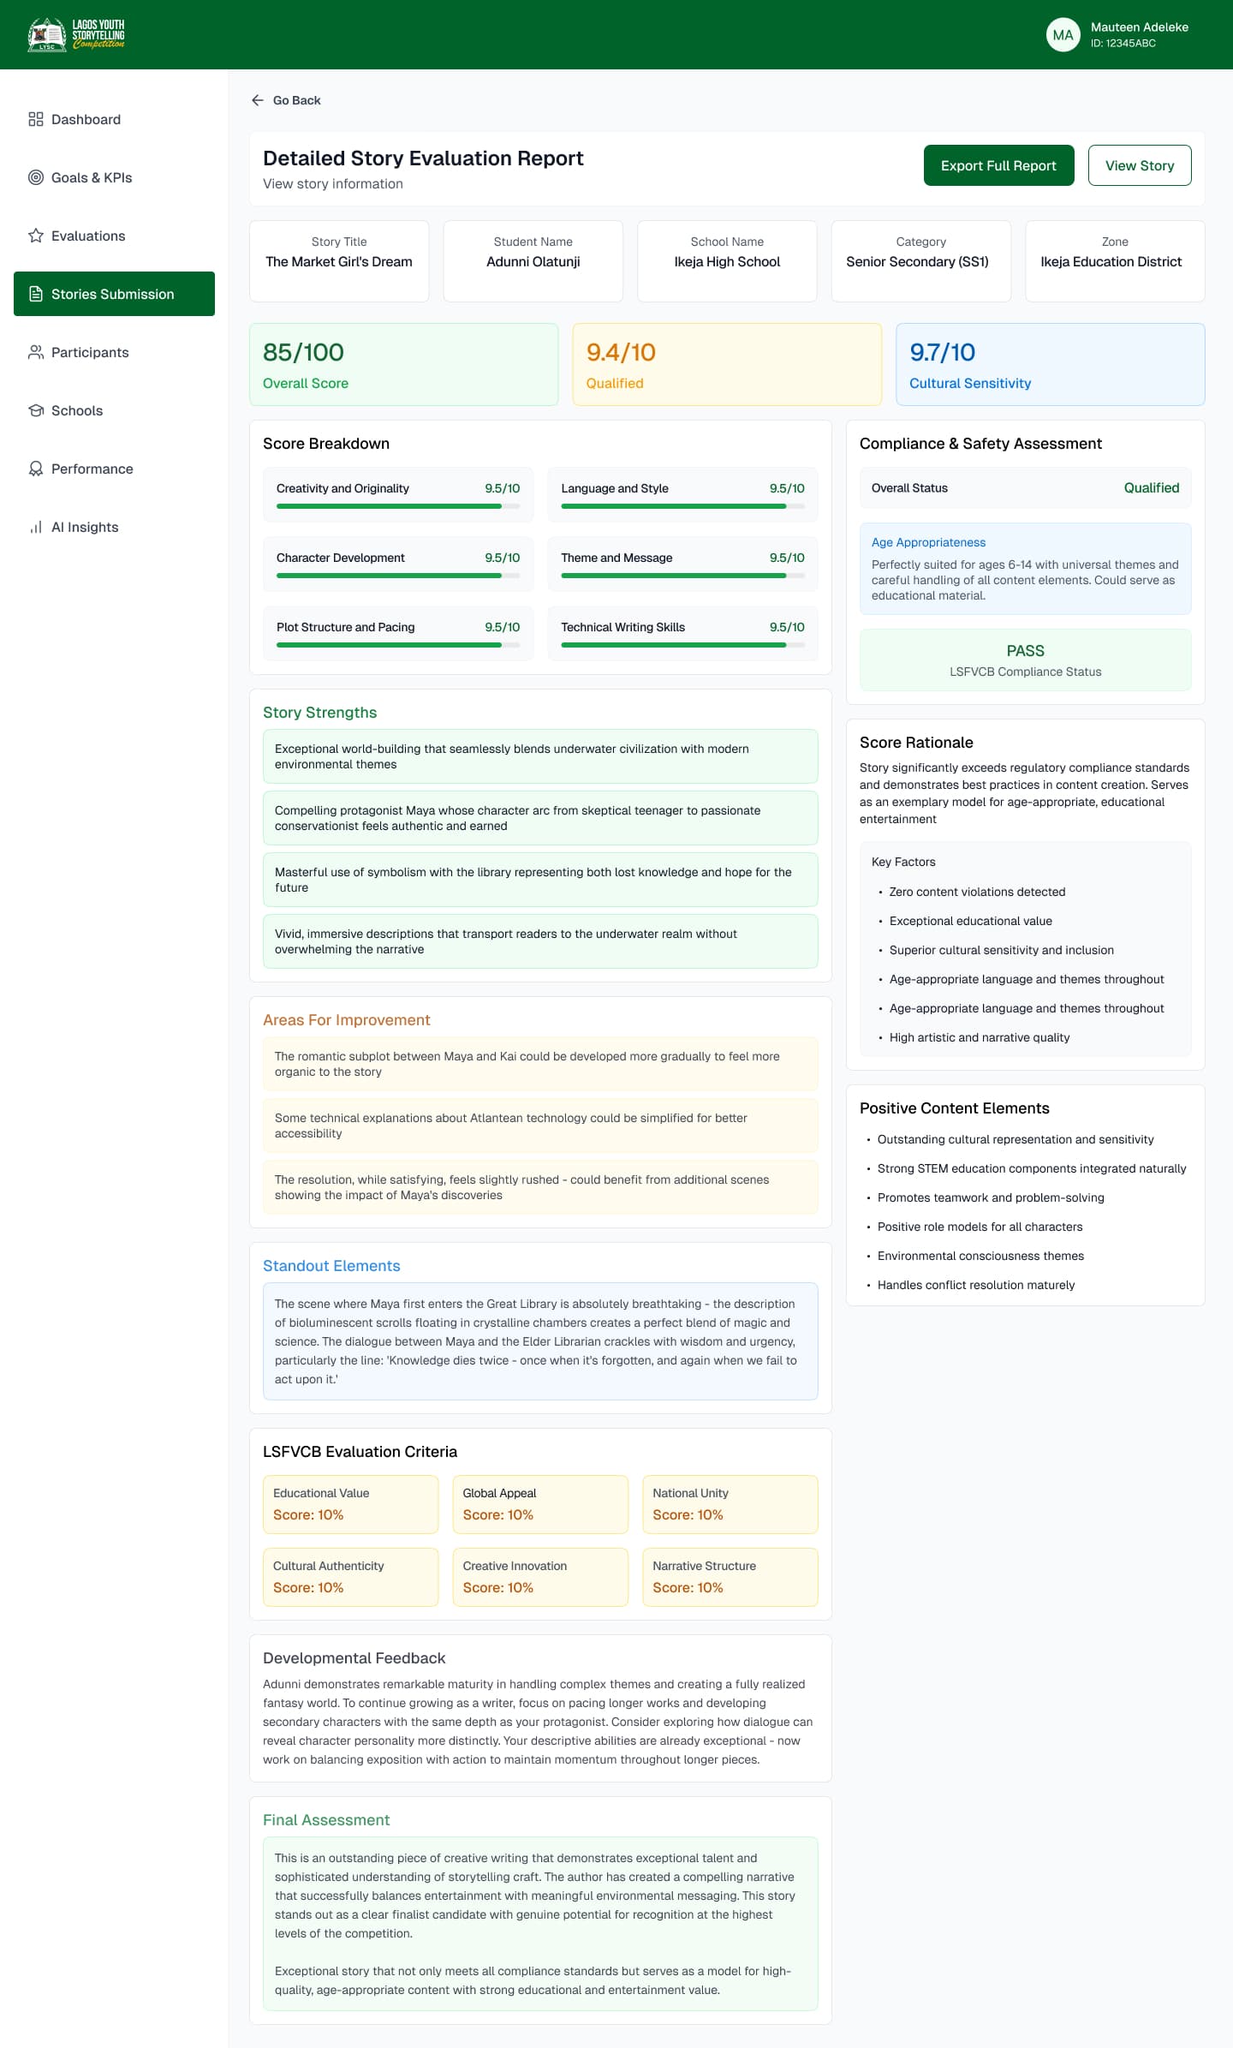Click the 9.4/10 Qualified score card
The image size is (1233, 2048).
coord(727,364)
